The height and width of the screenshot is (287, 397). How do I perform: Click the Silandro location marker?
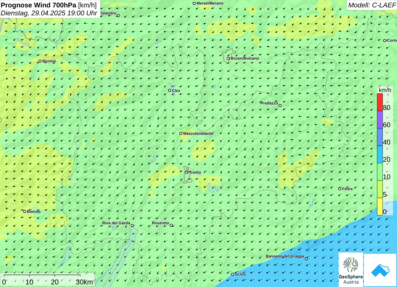(x=118, y=16)
